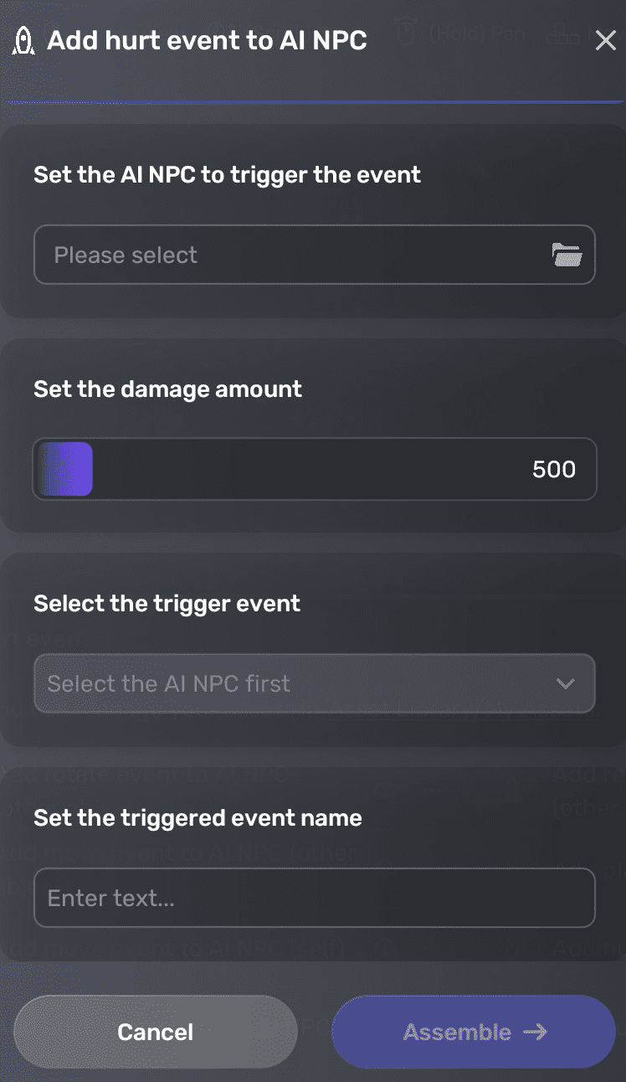Cancel the hurt event creation
Screen dimensions: 626x1082
point(155,1032)
